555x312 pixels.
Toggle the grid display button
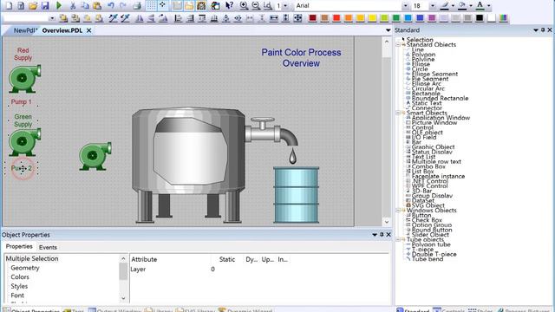(151, 6)
